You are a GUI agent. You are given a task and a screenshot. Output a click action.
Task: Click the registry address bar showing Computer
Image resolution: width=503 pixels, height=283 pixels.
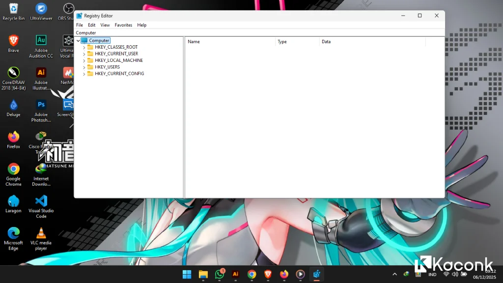[259, 33]
